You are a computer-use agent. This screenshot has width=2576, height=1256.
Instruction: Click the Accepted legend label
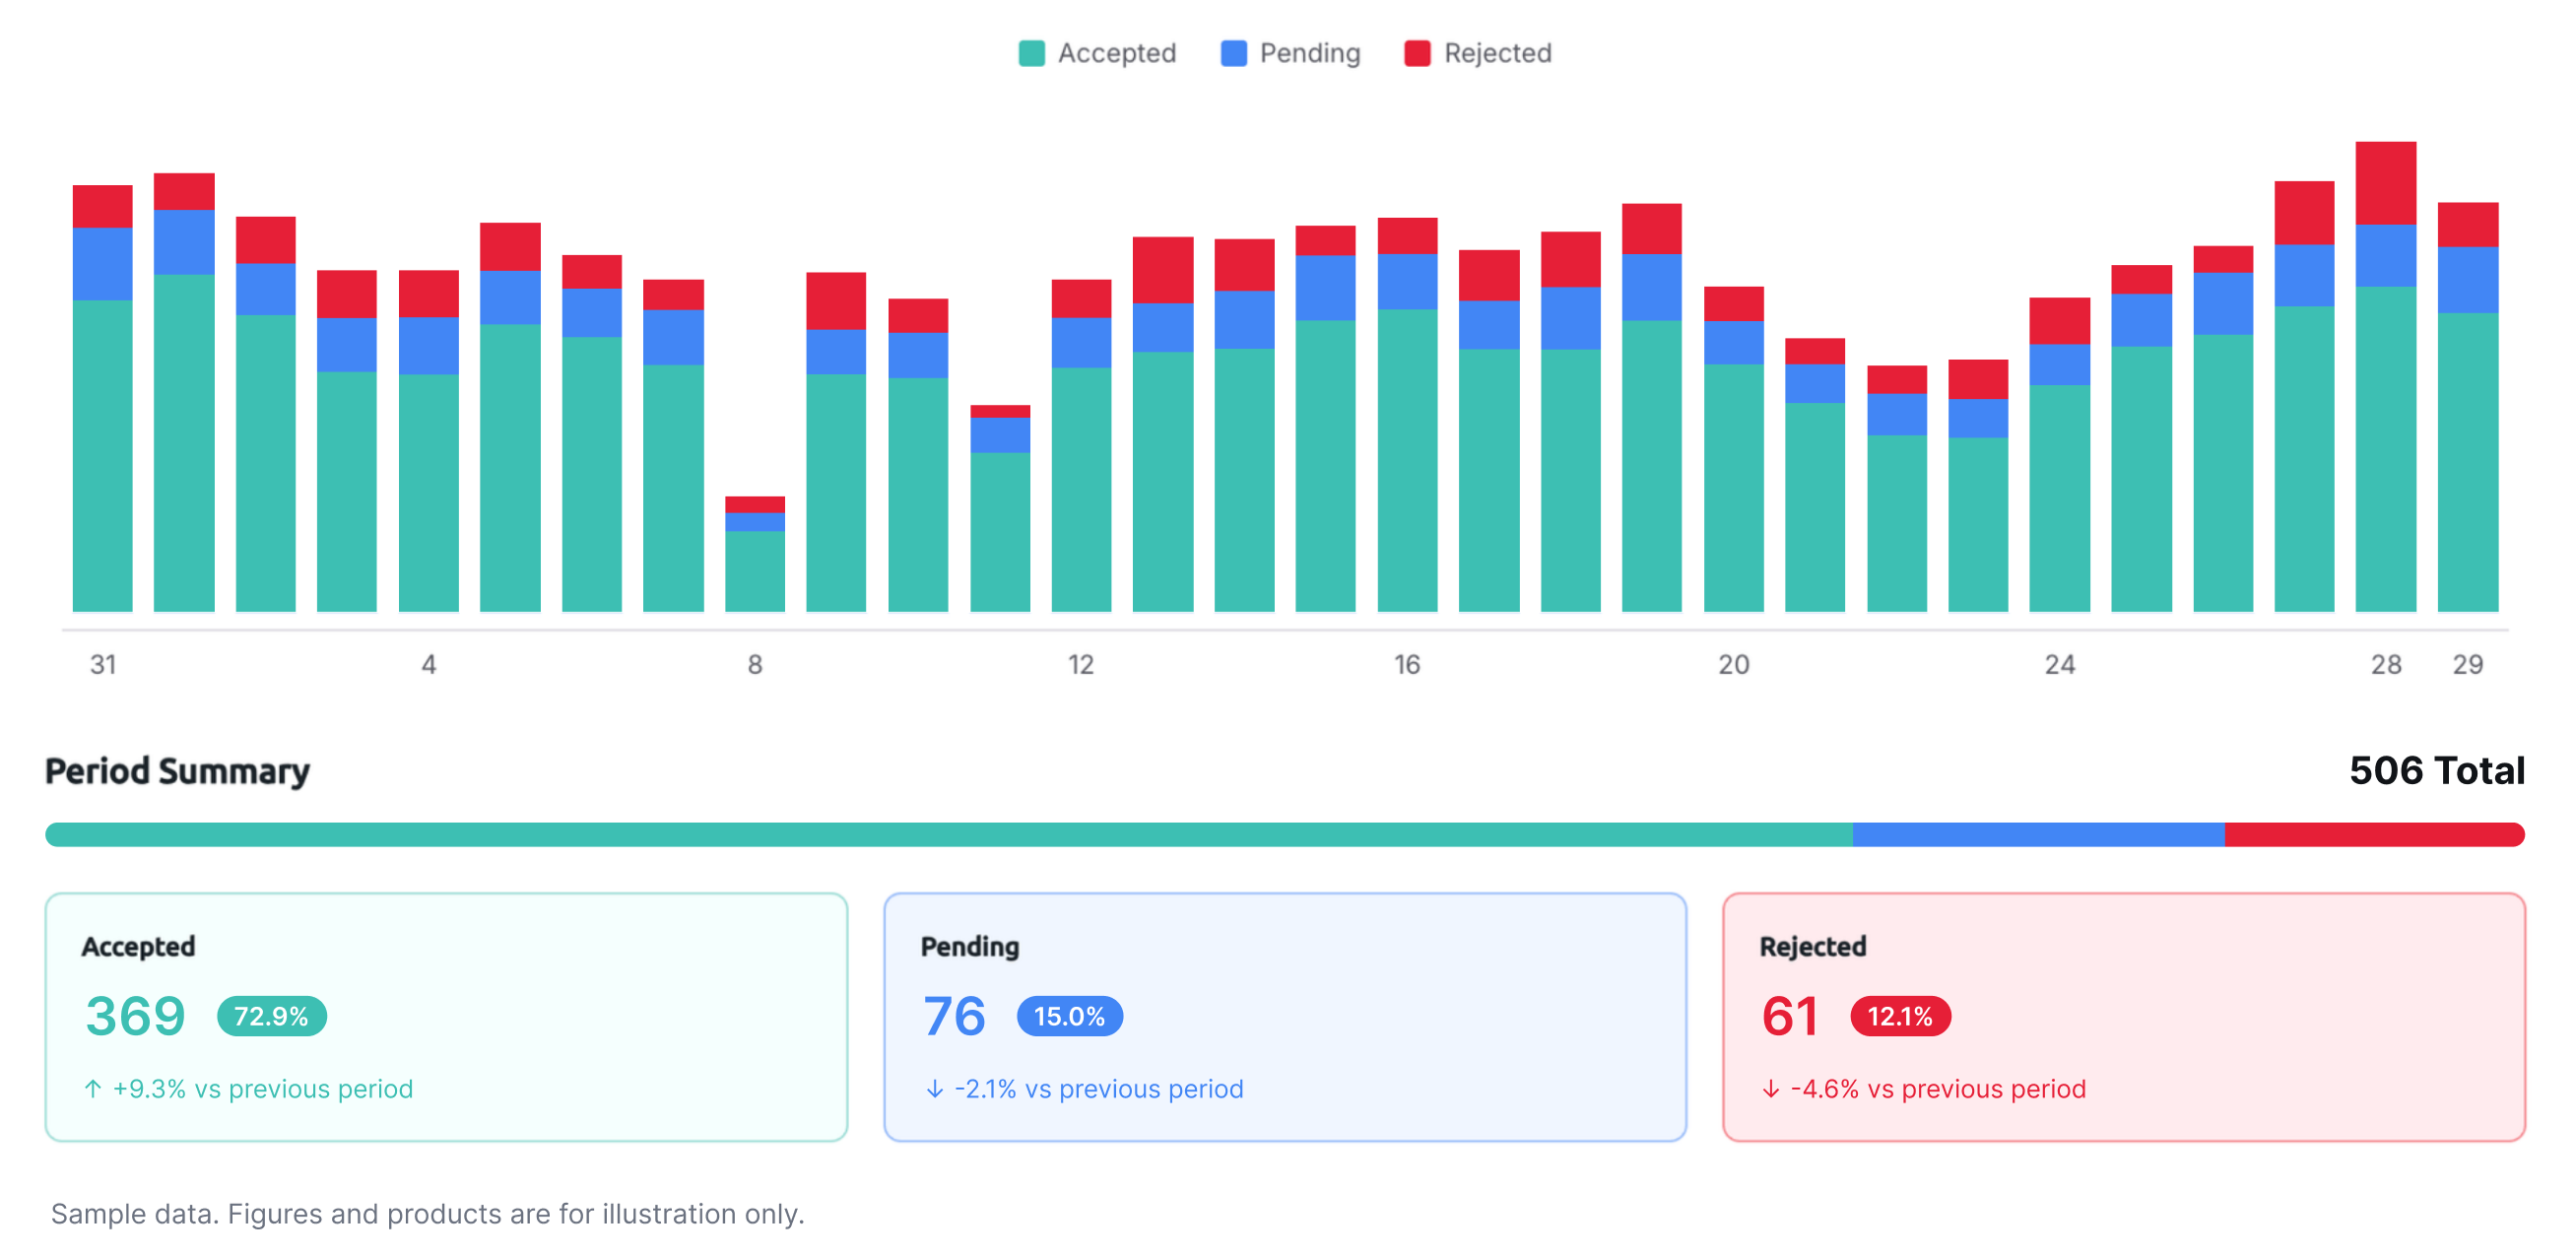pos(1117,53)
